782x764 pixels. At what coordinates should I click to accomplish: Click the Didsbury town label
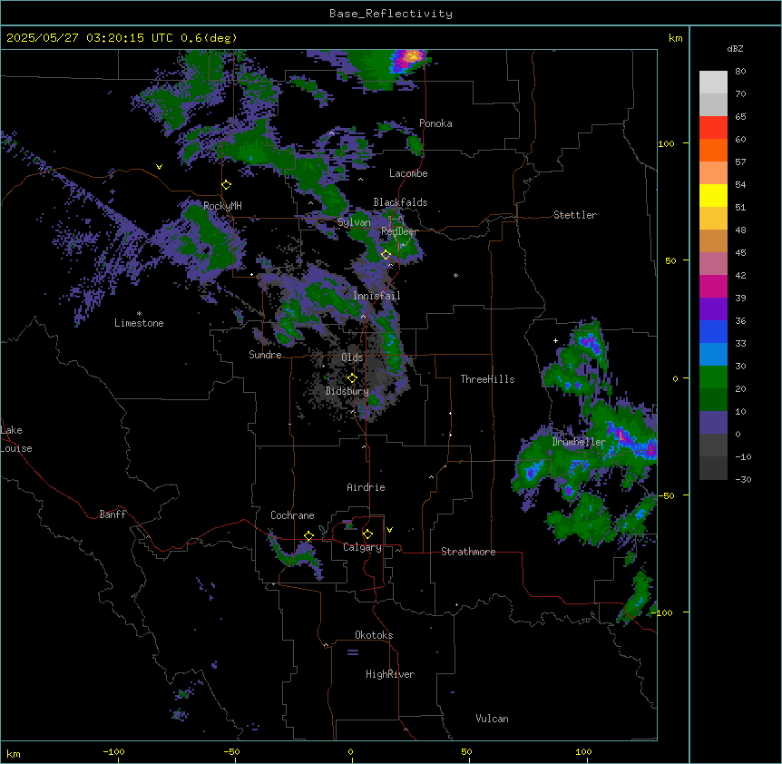pyautogui.click(x=347, y=391)
